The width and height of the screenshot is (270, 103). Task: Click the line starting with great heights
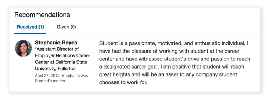[168, 75]
